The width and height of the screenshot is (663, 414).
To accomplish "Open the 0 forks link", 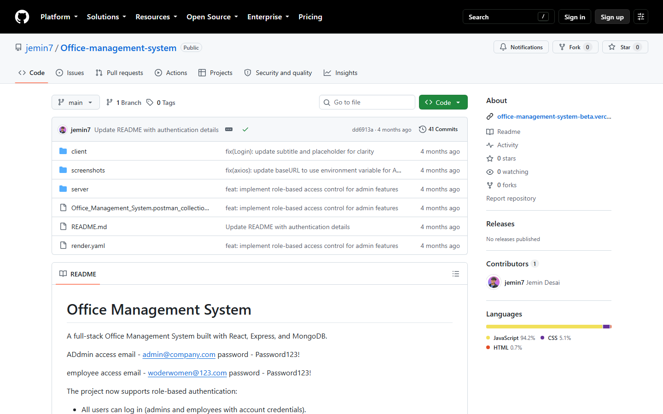I will coord(501,185).
